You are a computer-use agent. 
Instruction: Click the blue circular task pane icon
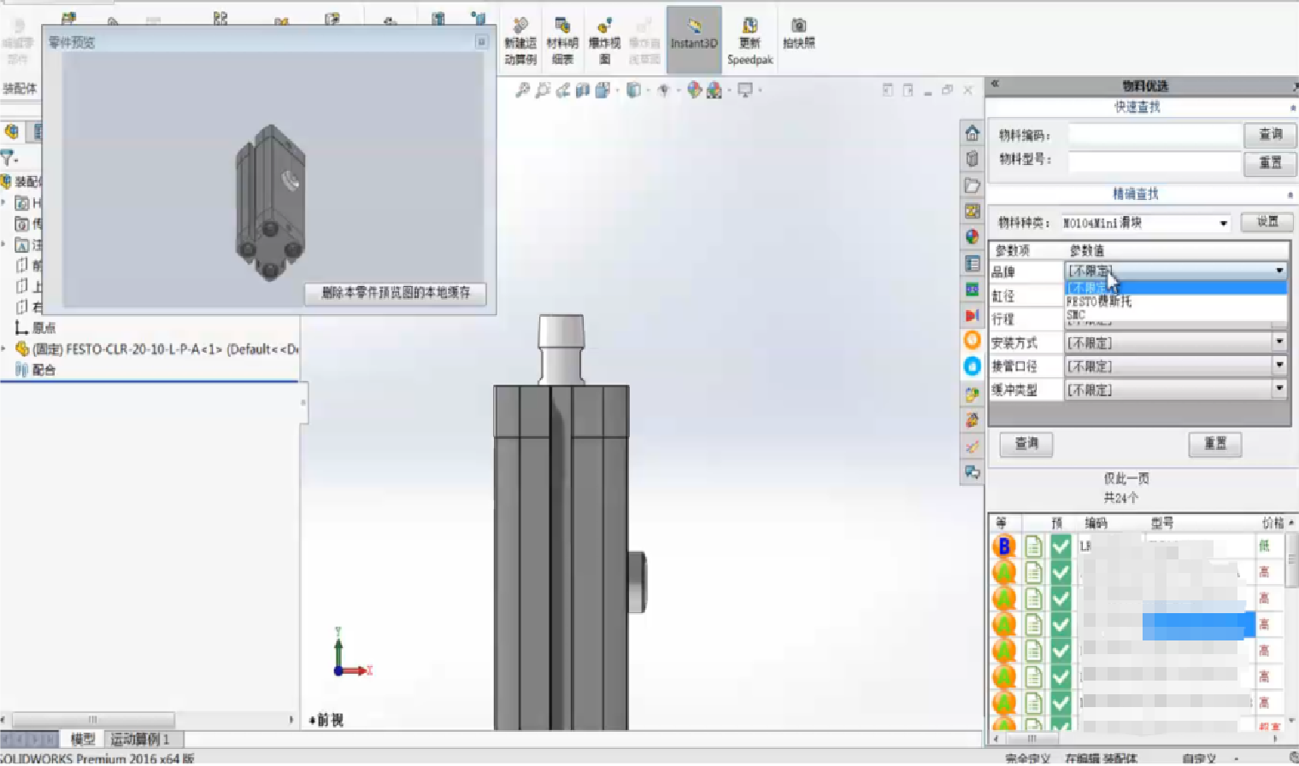pyautogui.click(x=973, y=366)
